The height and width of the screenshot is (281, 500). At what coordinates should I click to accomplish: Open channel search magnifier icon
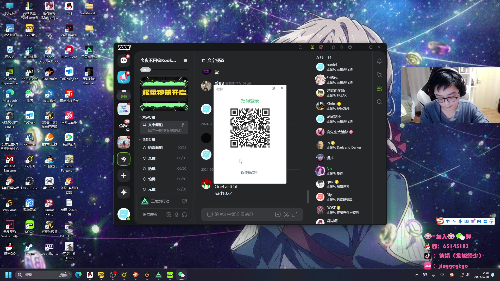379,102
